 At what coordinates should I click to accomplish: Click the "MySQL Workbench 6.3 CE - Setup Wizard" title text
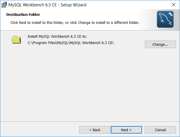pyautogui.click(x=48, y=5)
